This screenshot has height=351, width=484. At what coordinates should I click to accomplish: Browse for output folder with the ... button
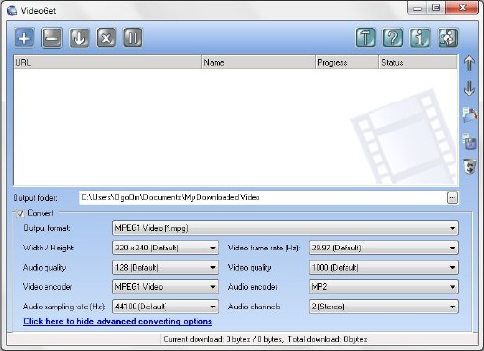click(452, 198)
